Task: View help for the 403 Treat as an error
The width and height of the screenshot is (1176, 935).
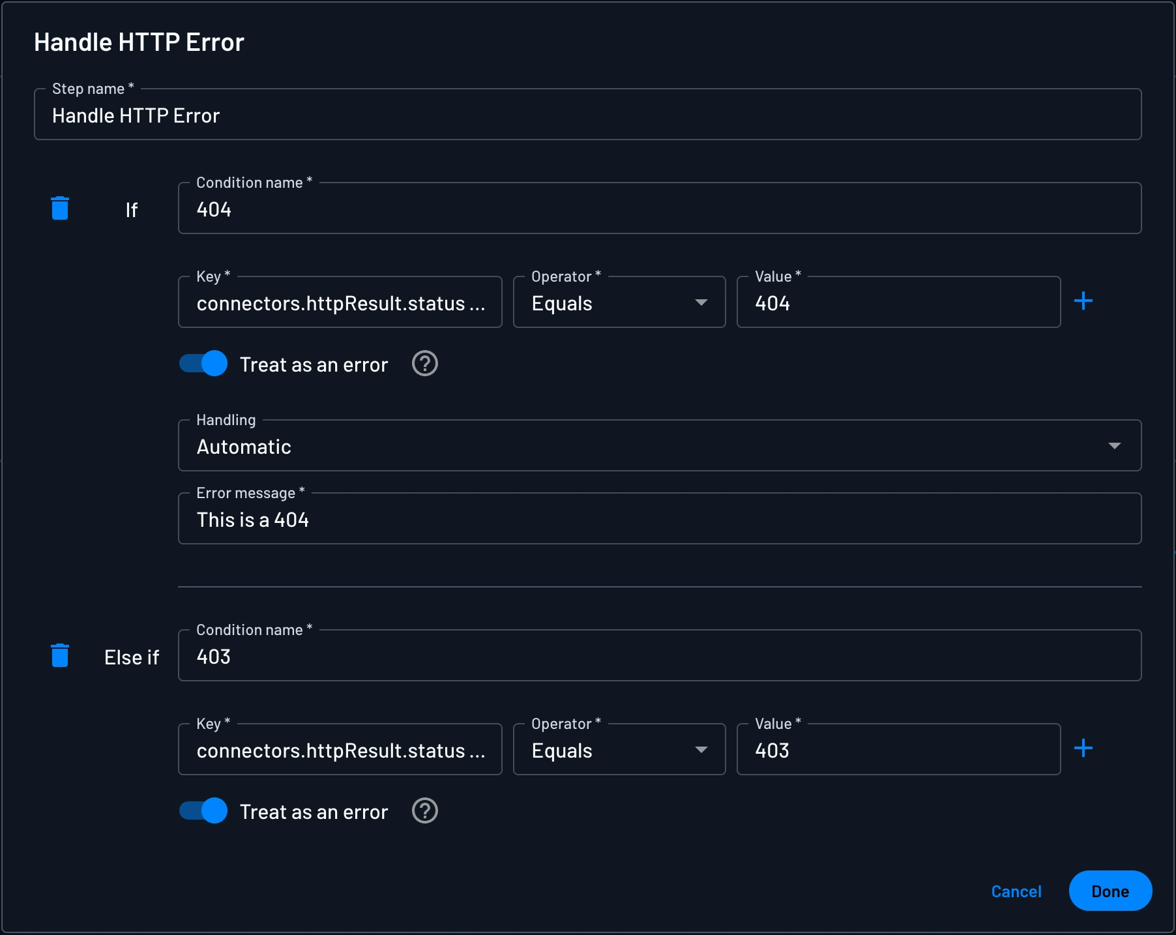Action: 424,812
